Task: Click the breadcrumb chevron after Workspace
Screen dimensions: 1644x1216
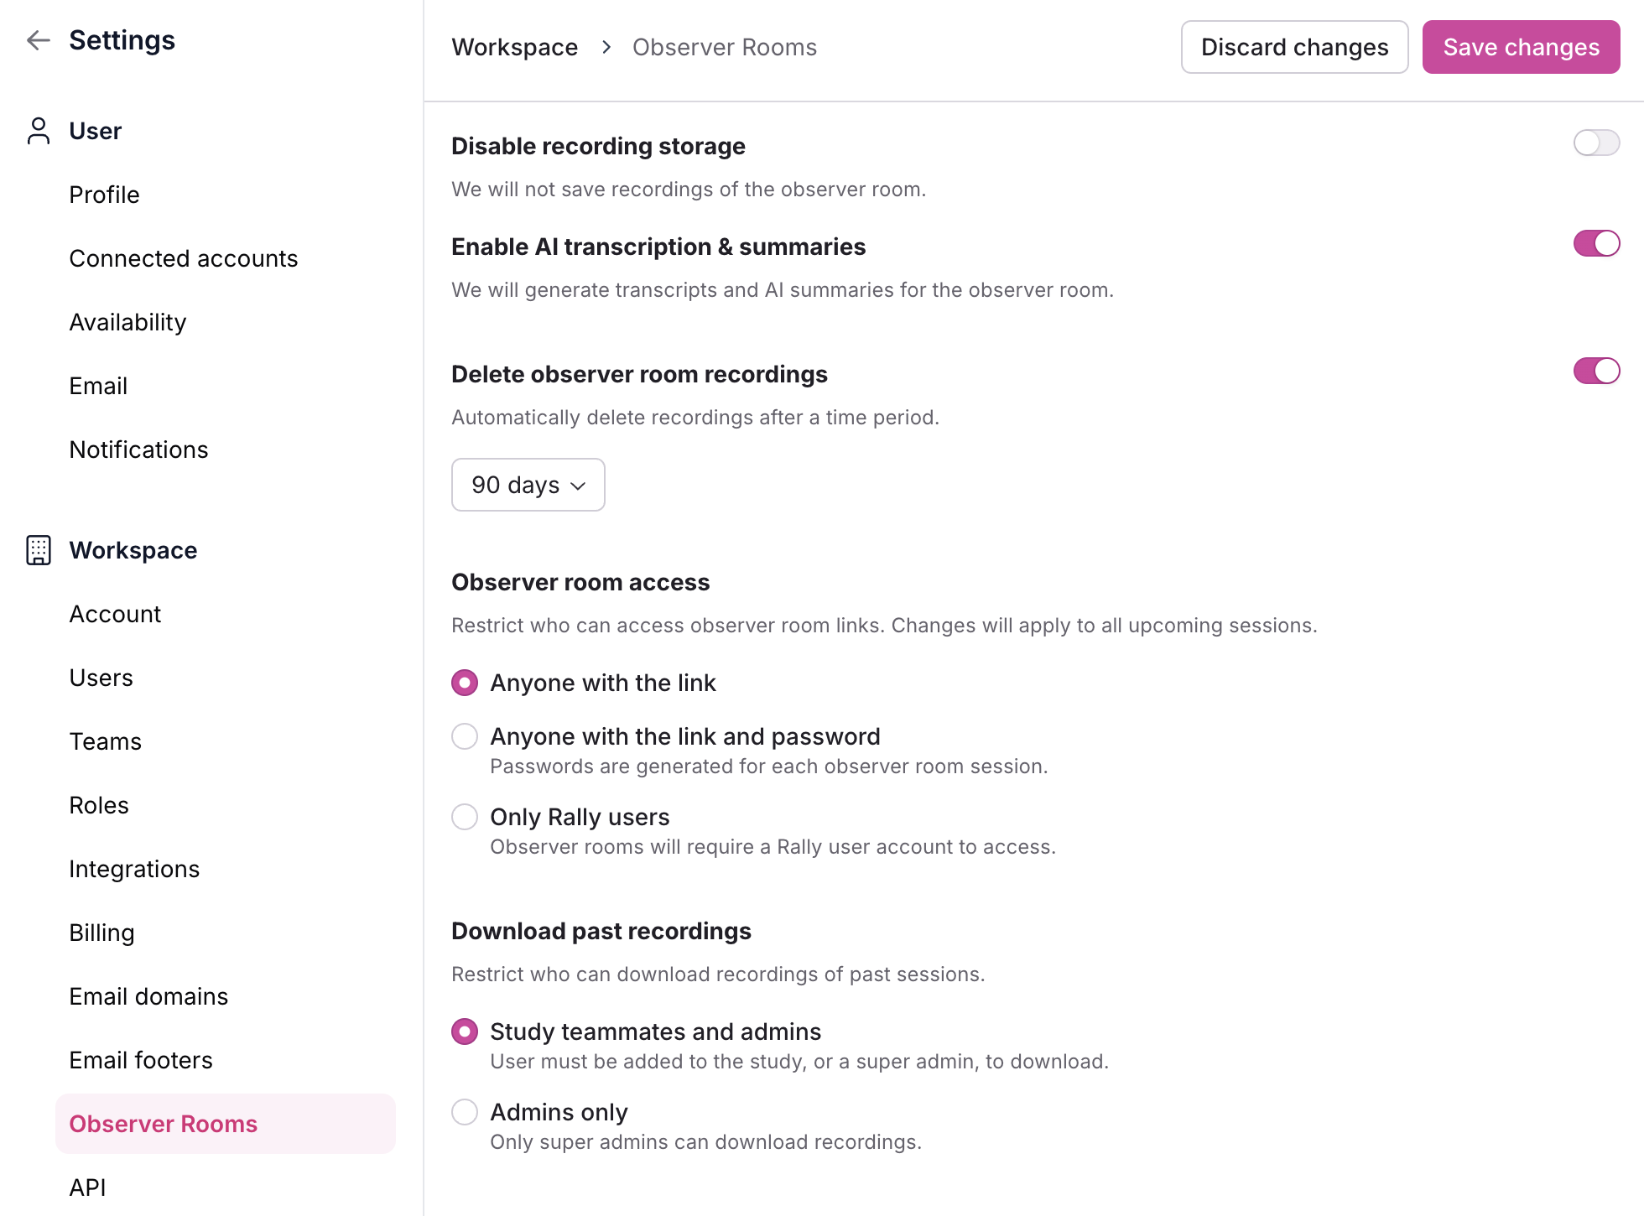Action: coord(606,48)
